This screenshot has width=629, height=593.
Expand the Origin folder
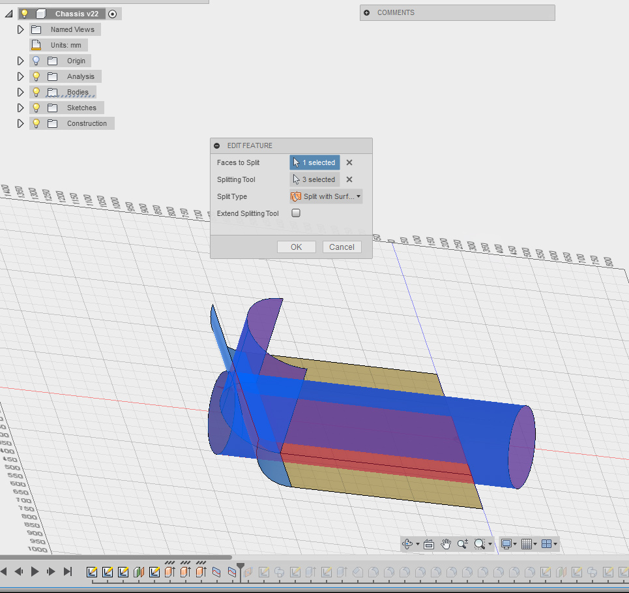[21, 61]
